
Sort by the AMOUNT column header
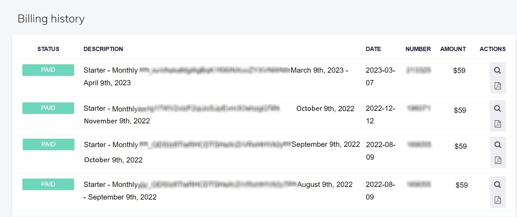click(453, 49)
